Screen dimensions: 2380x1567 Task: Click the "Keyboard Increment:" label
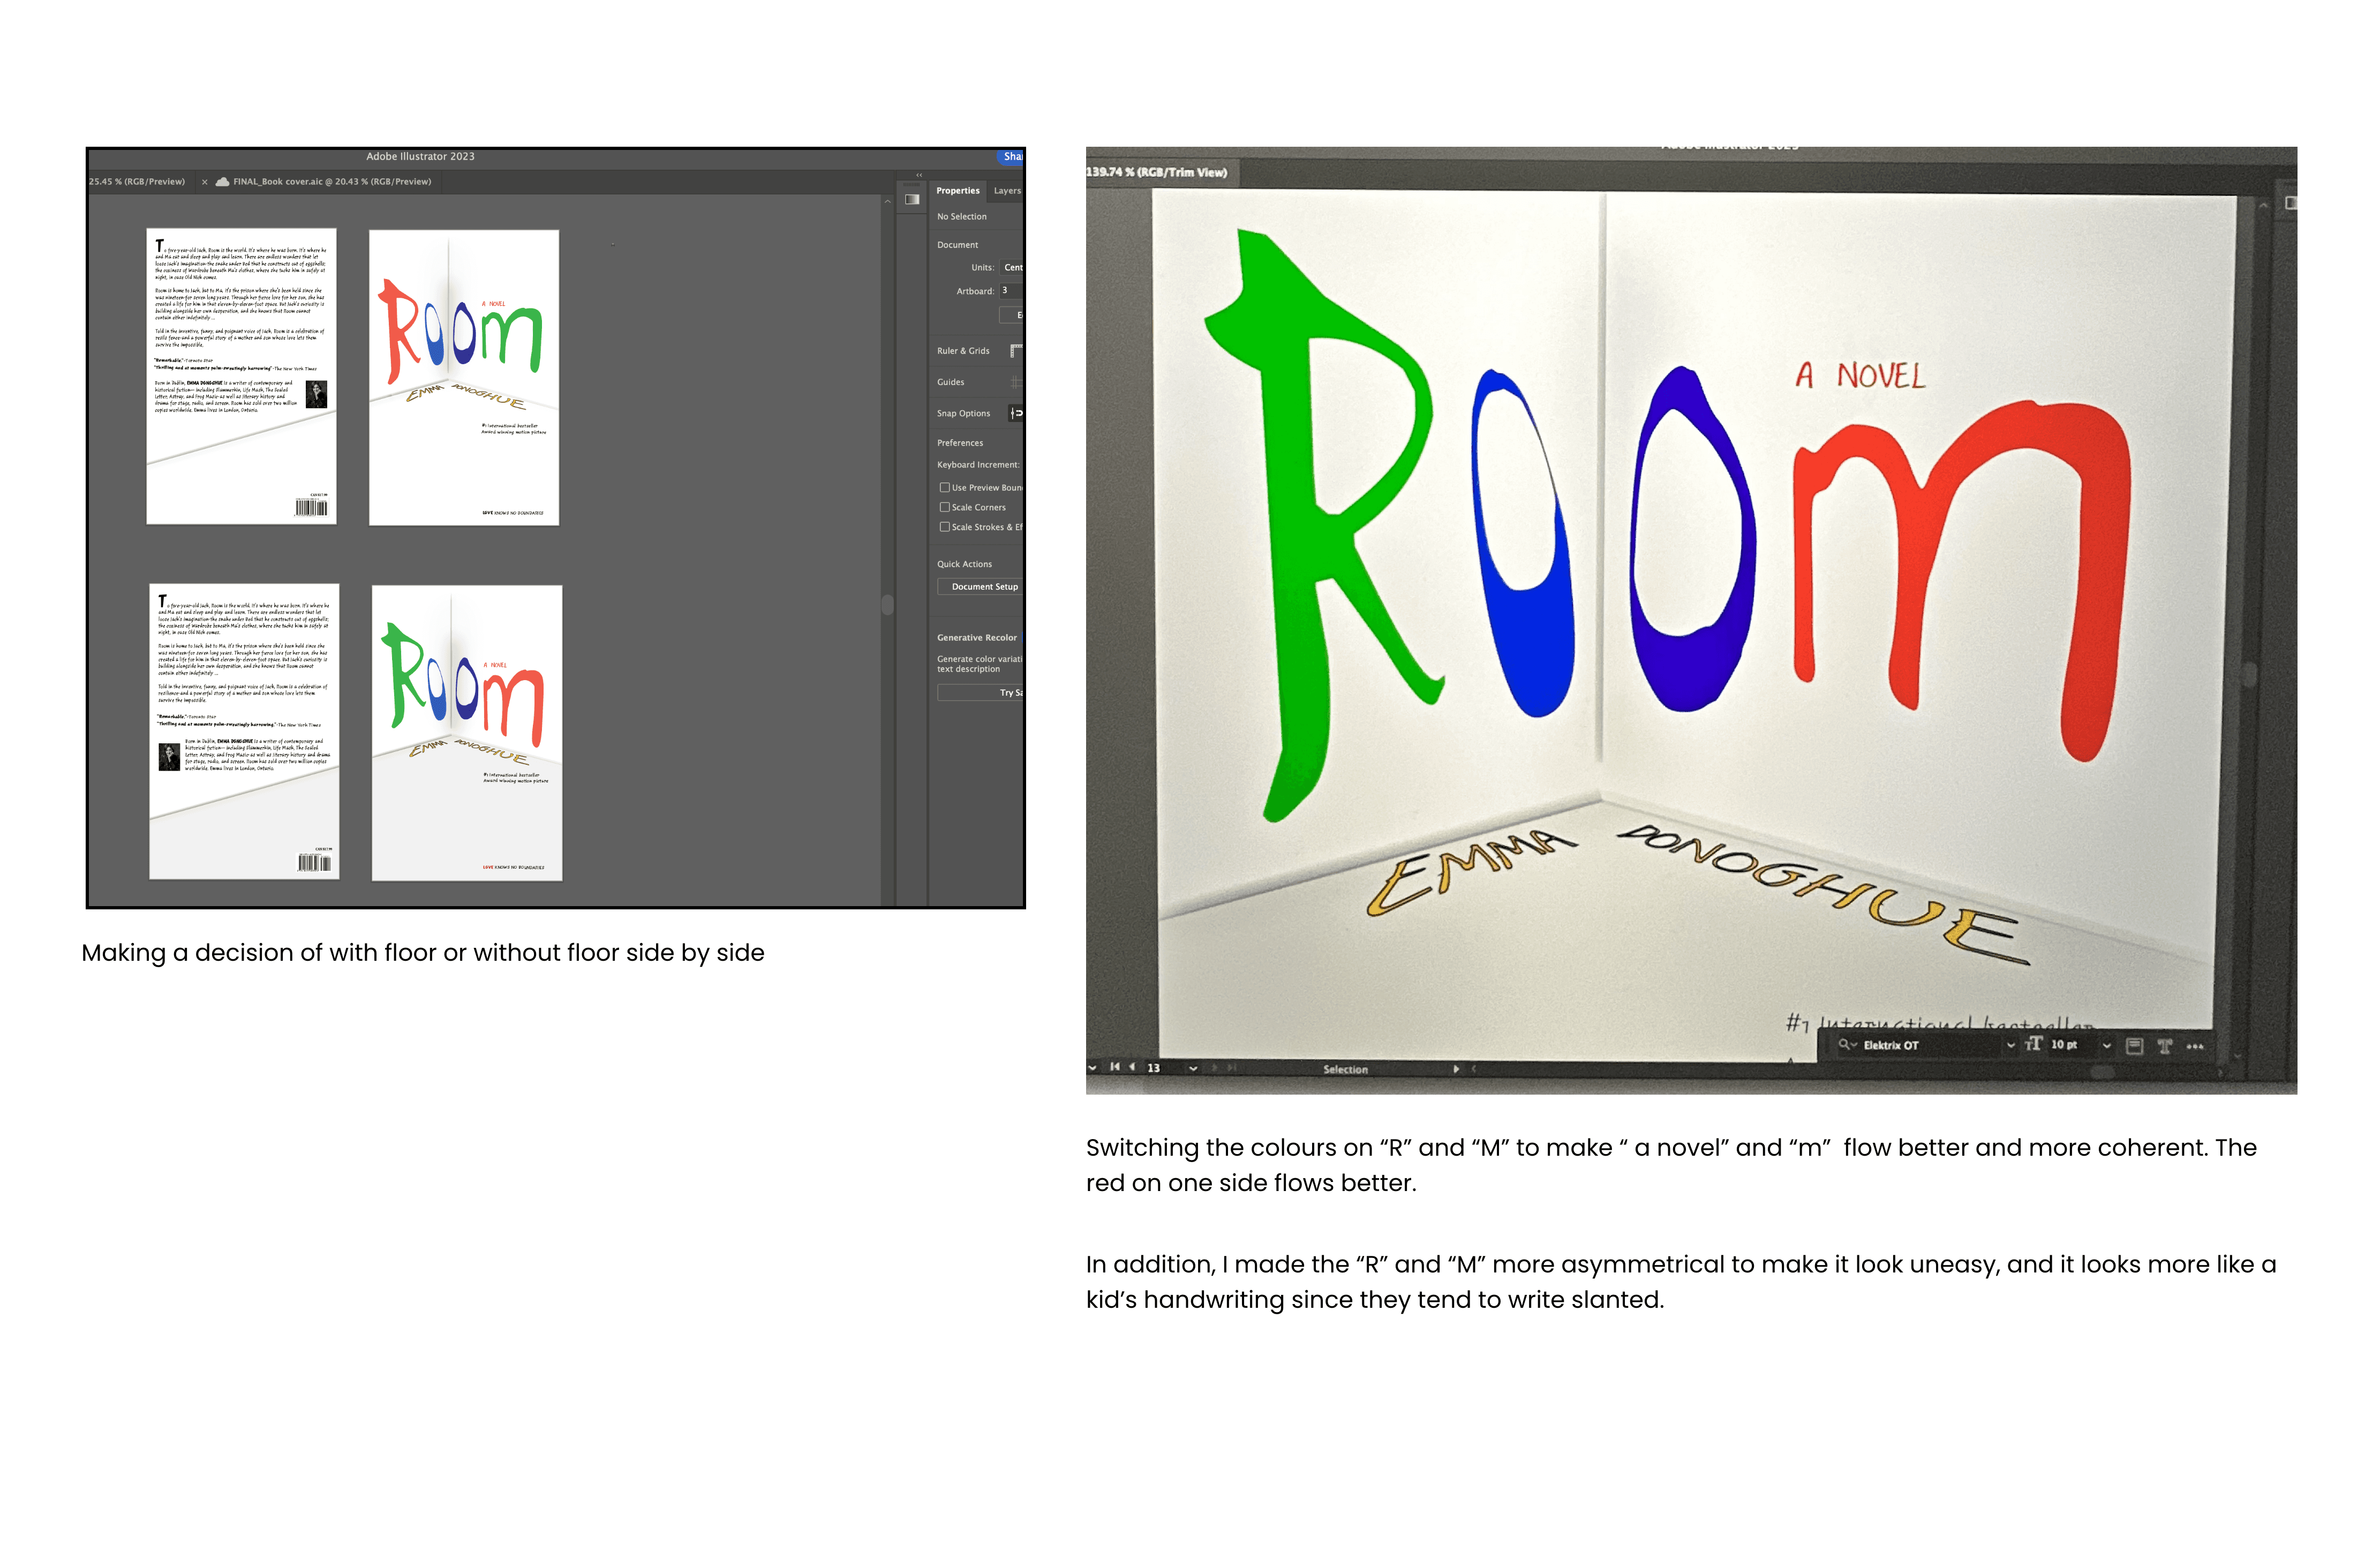coord(979,465)
